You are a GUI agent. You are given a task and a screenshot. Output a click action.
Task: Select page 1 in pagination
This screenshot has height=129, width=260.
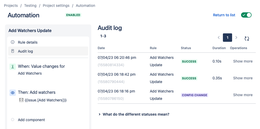pyautogui.click(x=227, y=38)
